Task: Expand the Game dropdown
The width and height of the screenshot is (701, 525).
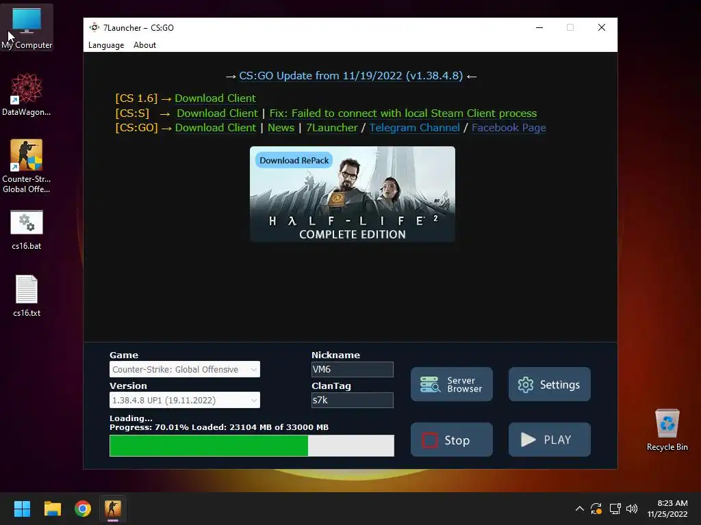Action: point(185,369)
